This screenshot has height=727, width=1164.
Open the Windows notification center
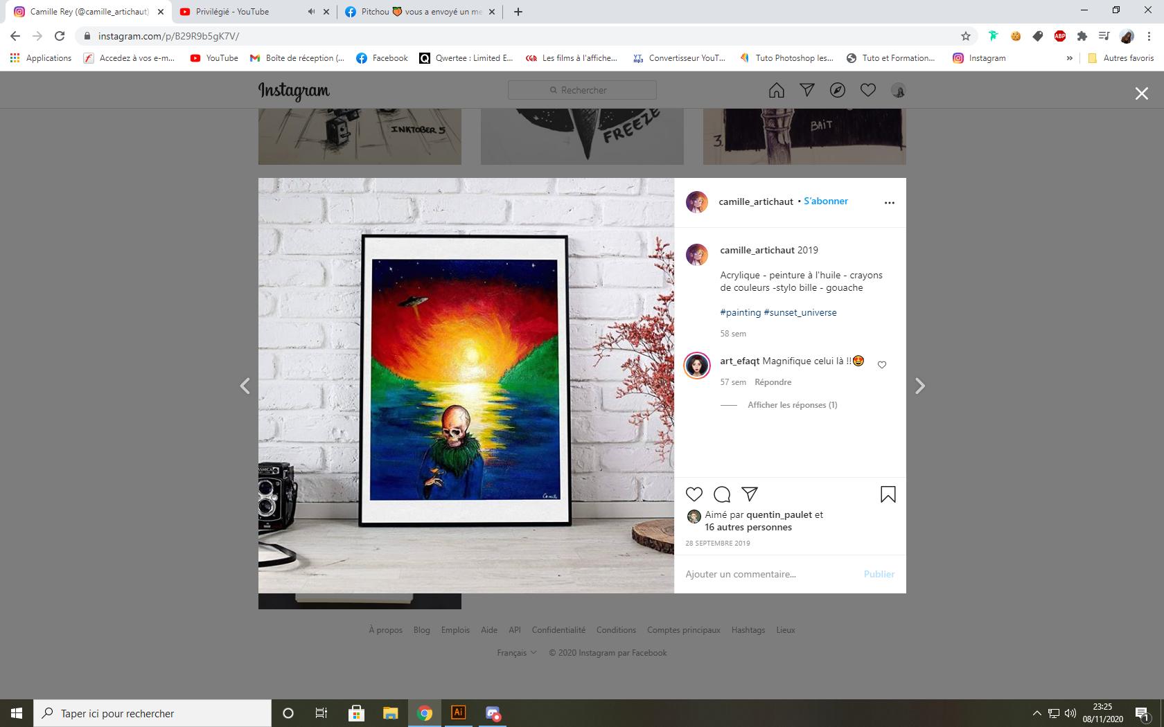pyautogui.click(x=1143, y=713)
